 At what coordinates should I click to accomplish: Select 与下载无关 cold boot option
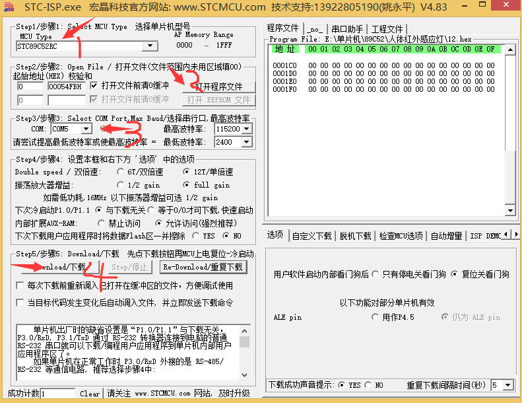coord(98,210)
